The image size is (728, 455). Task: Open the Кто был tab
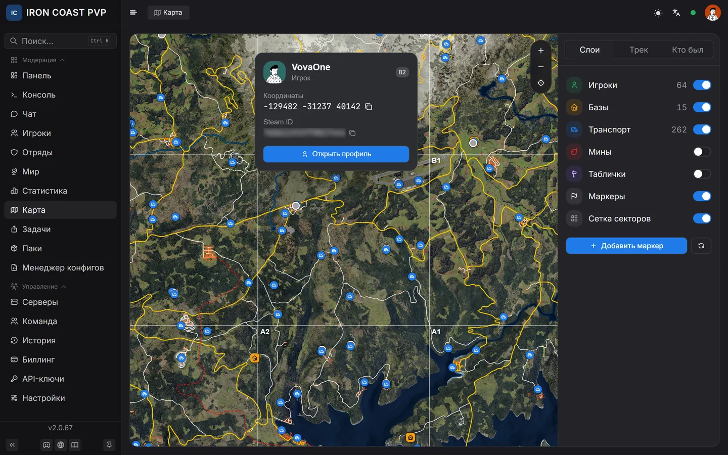tap(688, 50)
